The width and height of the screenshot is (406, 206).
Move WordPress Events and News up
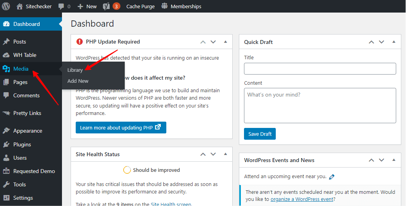[371, 160]
